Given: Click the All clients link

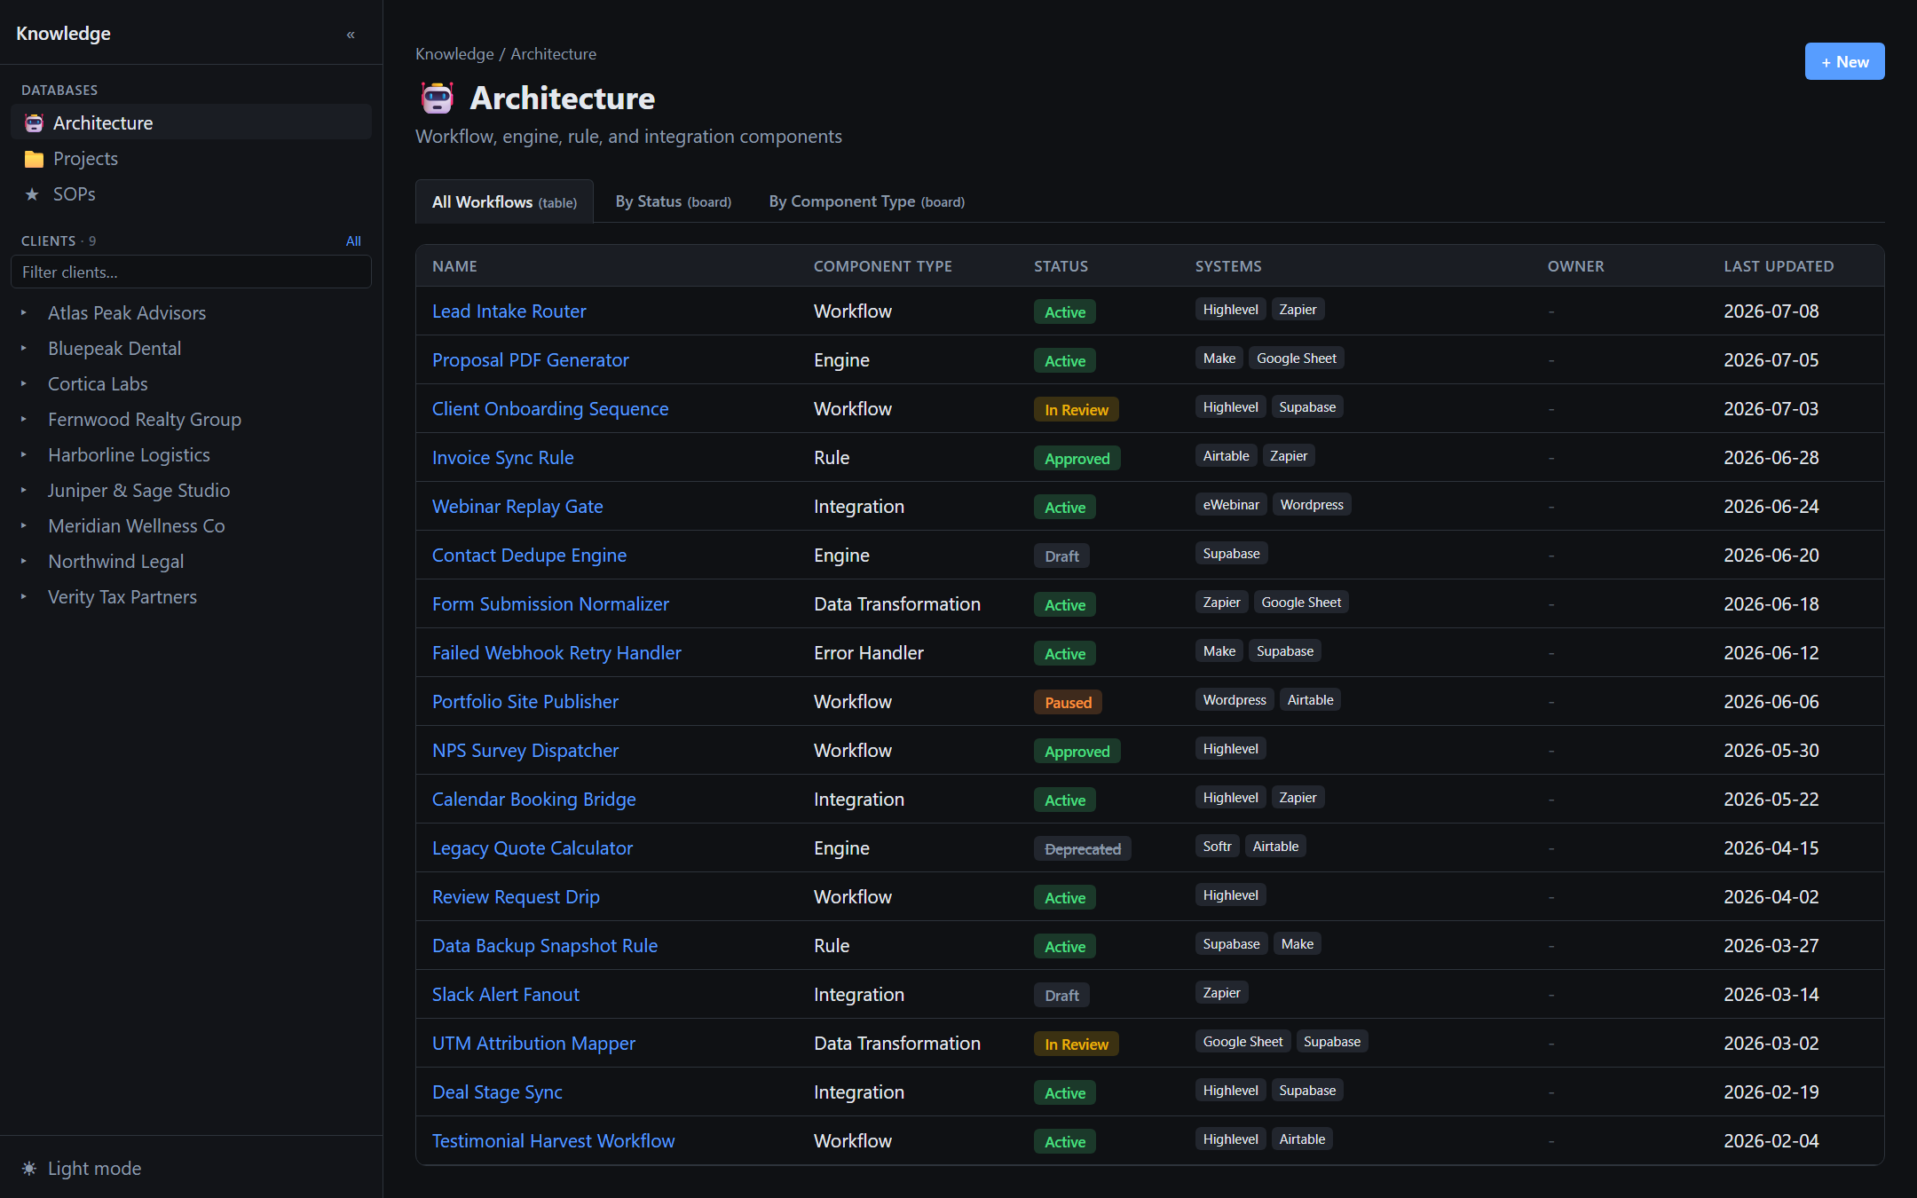Looking at the screenshot, I should click(x=353, y=241).
